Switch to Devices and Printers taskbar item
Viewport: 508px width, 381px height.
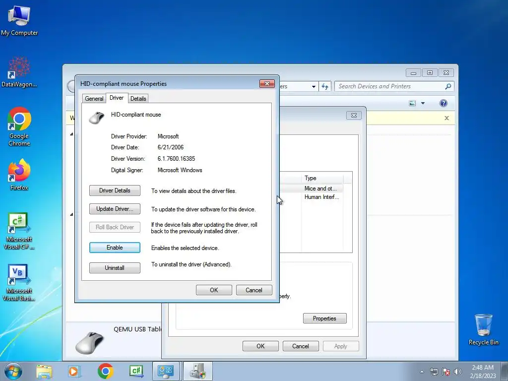coord(198,371)
